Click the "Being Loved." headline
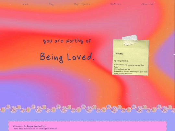 coord(67,58)
